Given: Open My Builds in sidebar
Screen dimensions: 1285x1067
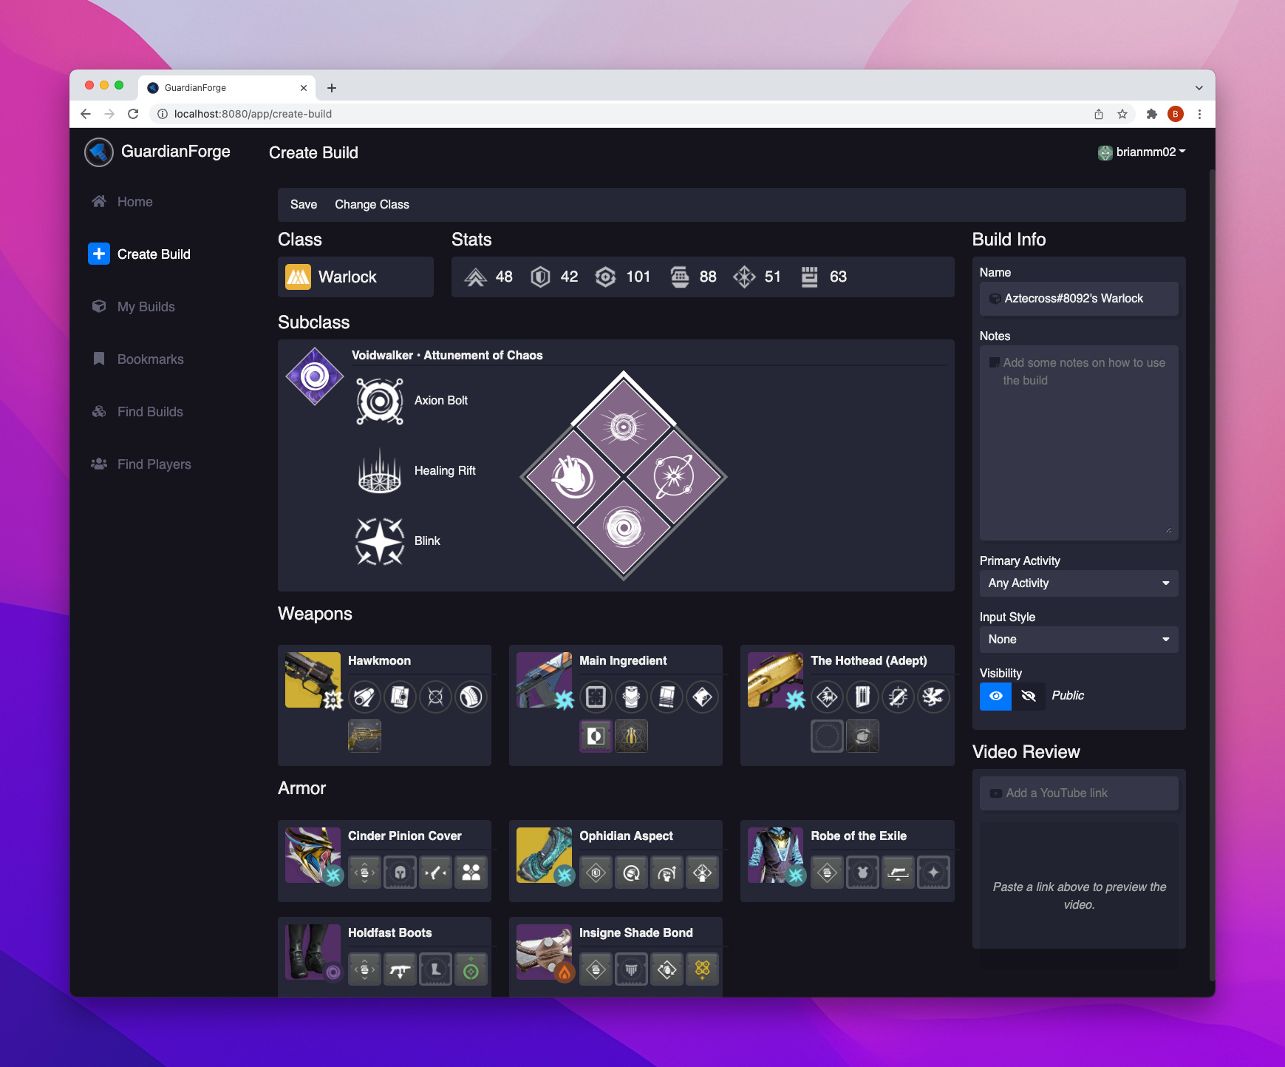Looking at the screenshot, I should point(133,307).
